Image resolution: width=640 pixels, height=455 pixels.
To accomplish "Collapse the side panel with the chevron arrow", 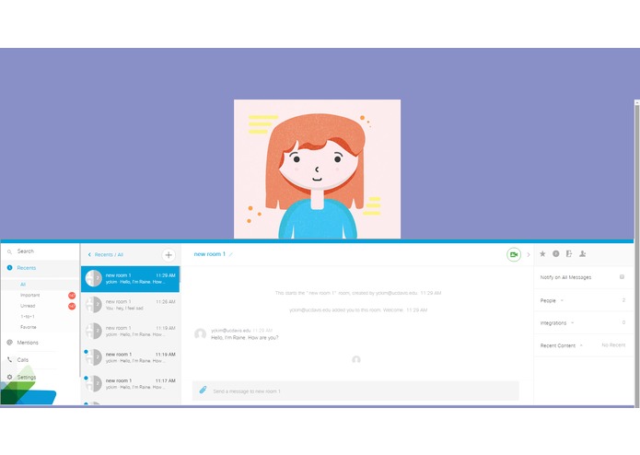I will click(529, 254).
